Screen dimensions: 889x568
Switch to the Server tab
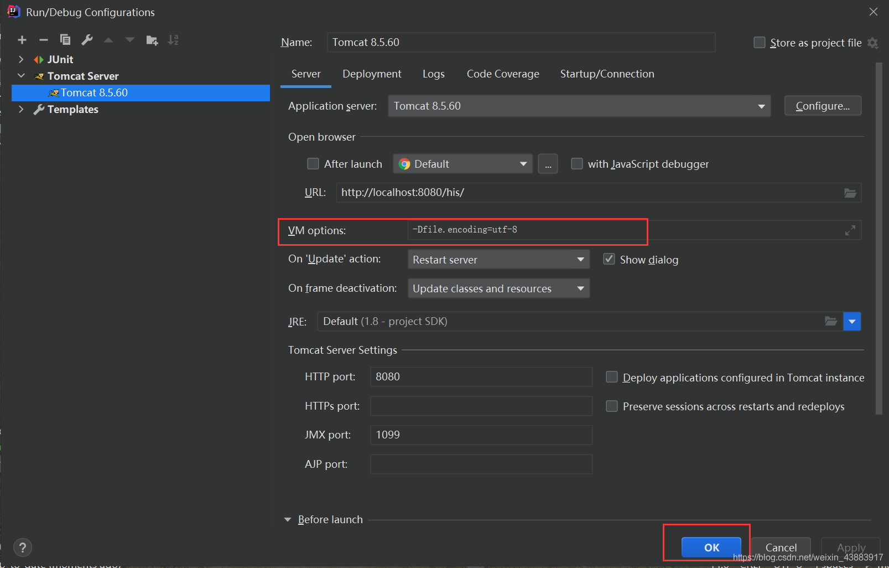(306, 74)
